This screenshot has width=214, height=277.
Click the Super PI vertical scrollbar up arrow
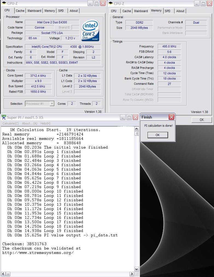[x=137, y=129]
